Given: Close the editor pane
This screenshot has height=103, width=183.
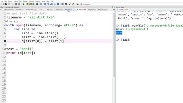Looking at the screenshot, I should pos(114,7).
